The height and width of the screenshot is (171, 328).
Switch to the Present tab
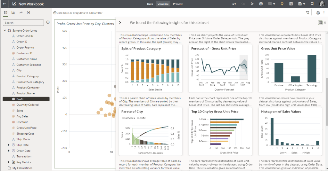177,4
